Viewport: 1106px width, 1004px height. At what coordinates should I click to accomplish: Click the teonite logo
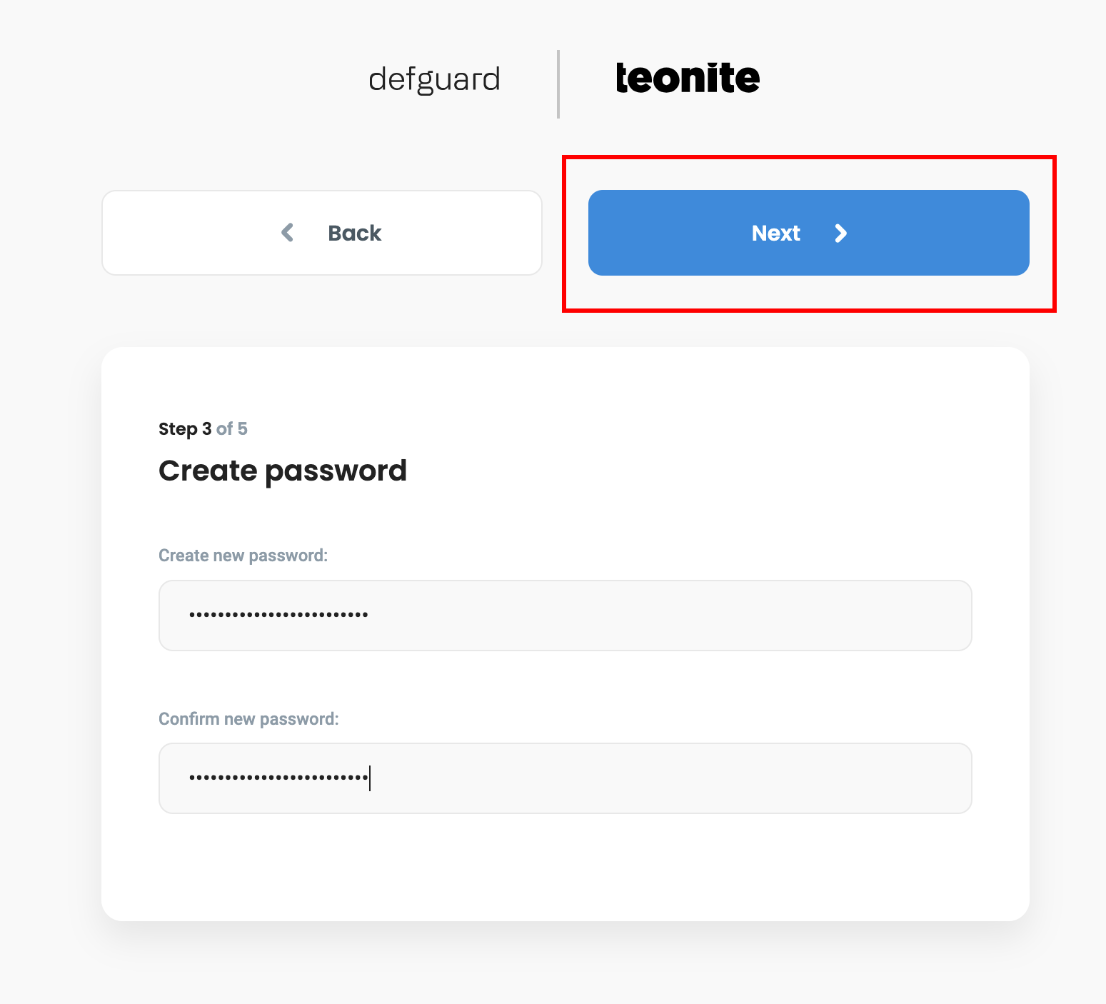(x=687, y=78)
